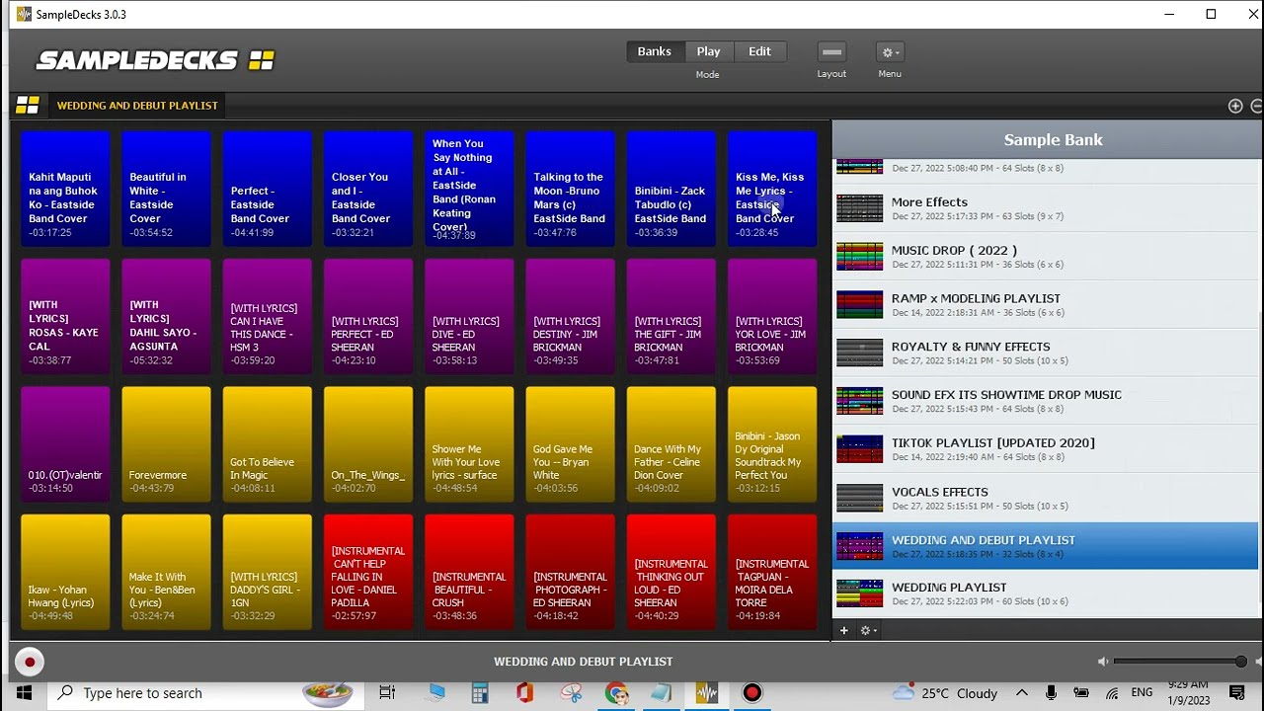
Task: Trigger On_The_Wings_ yellow pad
Action: tap(367, 444)
